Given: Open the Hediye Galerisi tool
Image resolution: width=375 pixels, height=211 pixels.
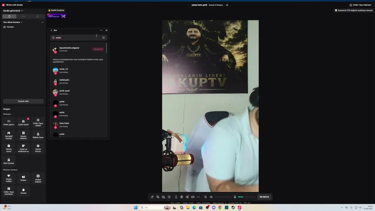Looking at the screenshot, I should (x=38, y=178).
